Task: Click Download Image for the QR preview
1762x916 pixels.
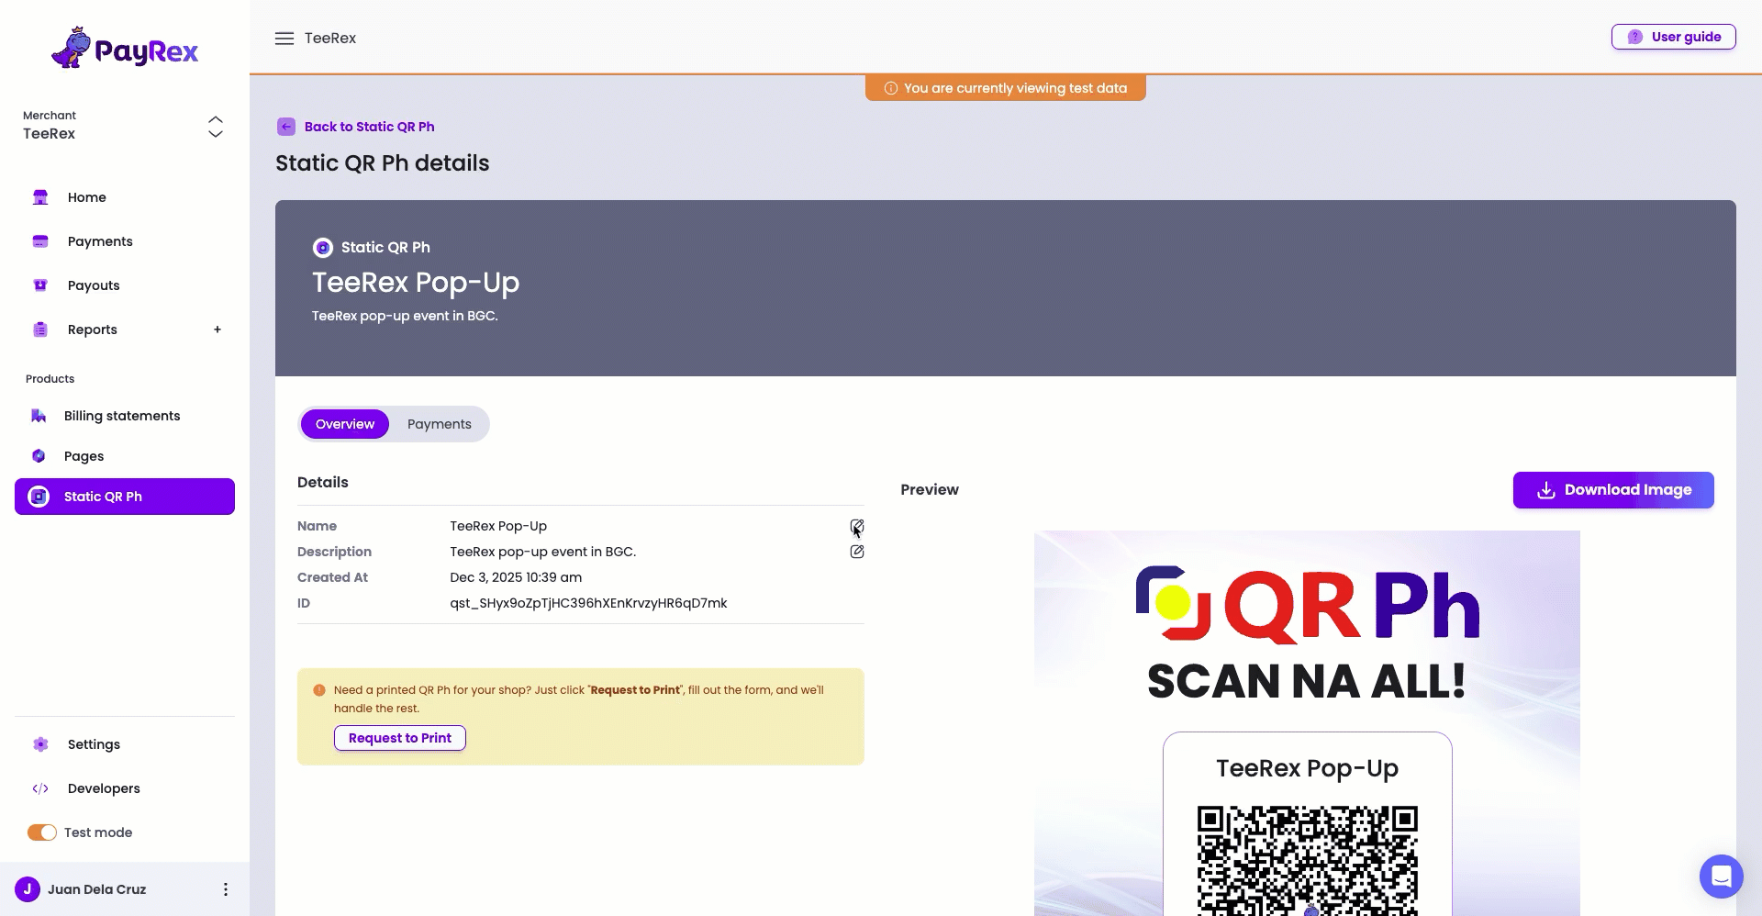Action: [x=1611, y=490]
